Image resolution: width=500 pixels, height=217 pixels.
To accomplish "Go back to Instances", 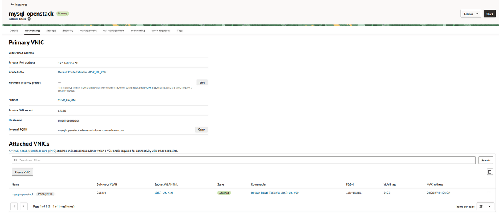I will [19, 5].
